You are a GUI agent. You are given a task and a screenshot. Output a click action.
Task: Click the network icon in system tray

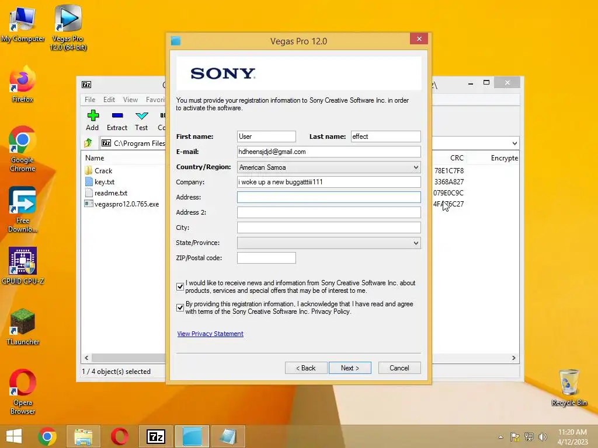tap(529, 436)
